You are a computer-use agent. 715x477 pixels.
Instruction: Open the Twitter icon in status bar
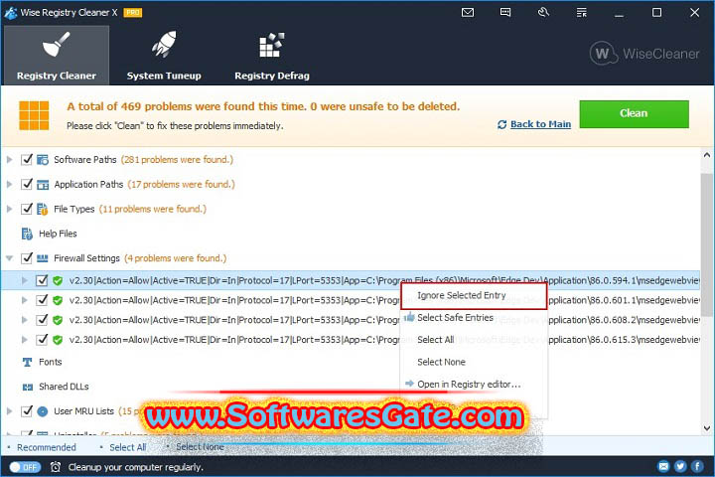pos(680,466)
